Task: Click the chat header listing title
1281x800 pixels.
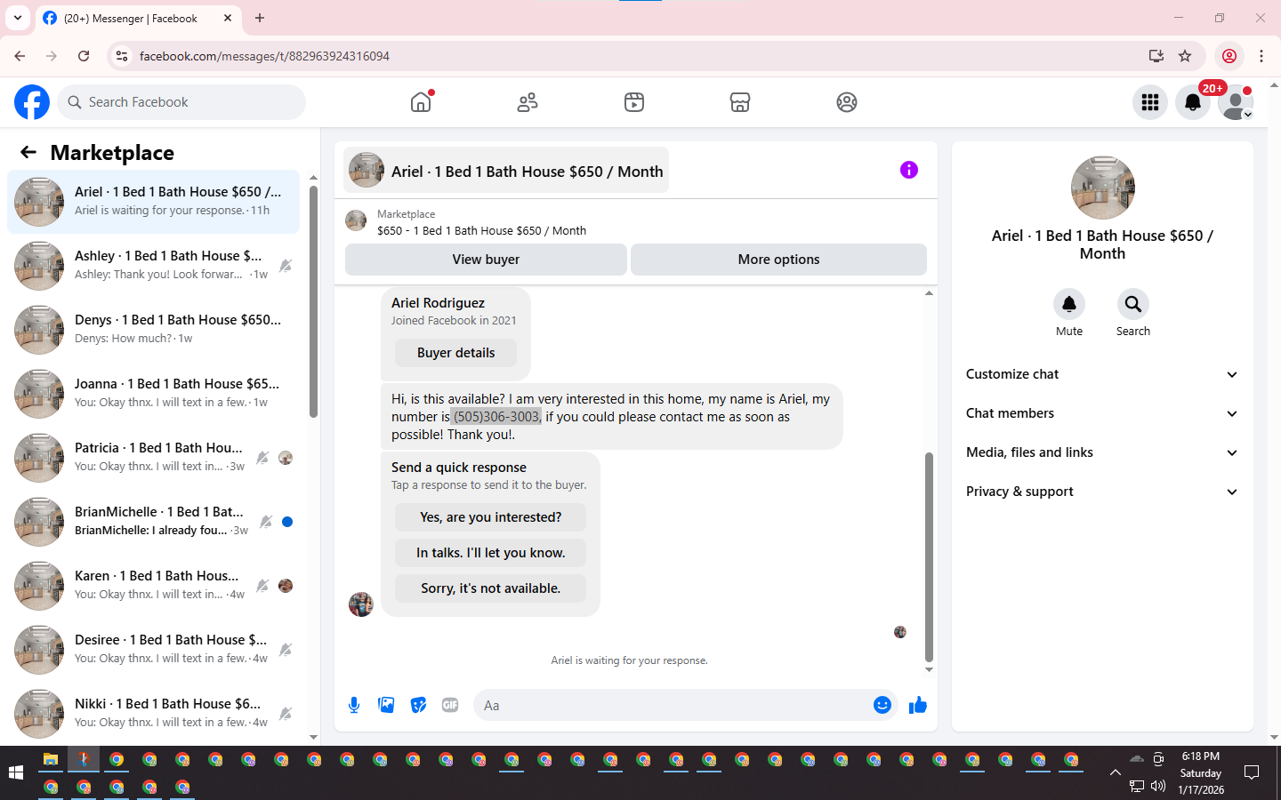Action: coord(527,172)
